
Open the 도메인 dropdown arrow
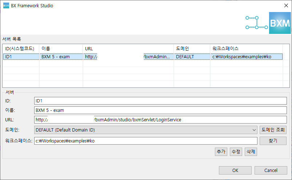pyautogui.click(x=254, y=130)
